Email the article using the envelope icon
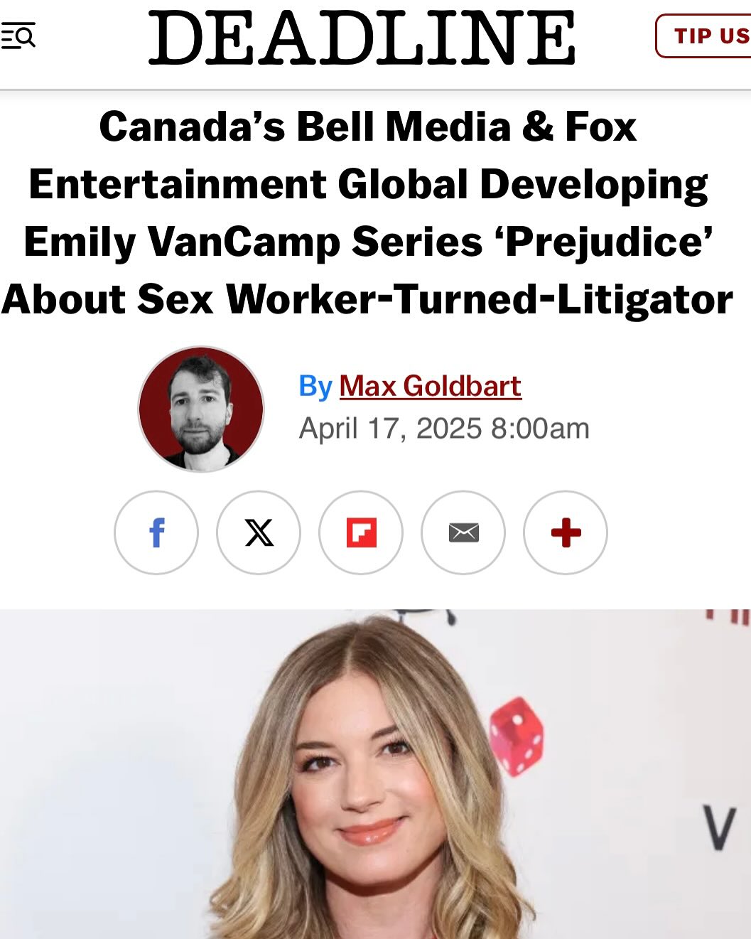 (x=463, y=532)
